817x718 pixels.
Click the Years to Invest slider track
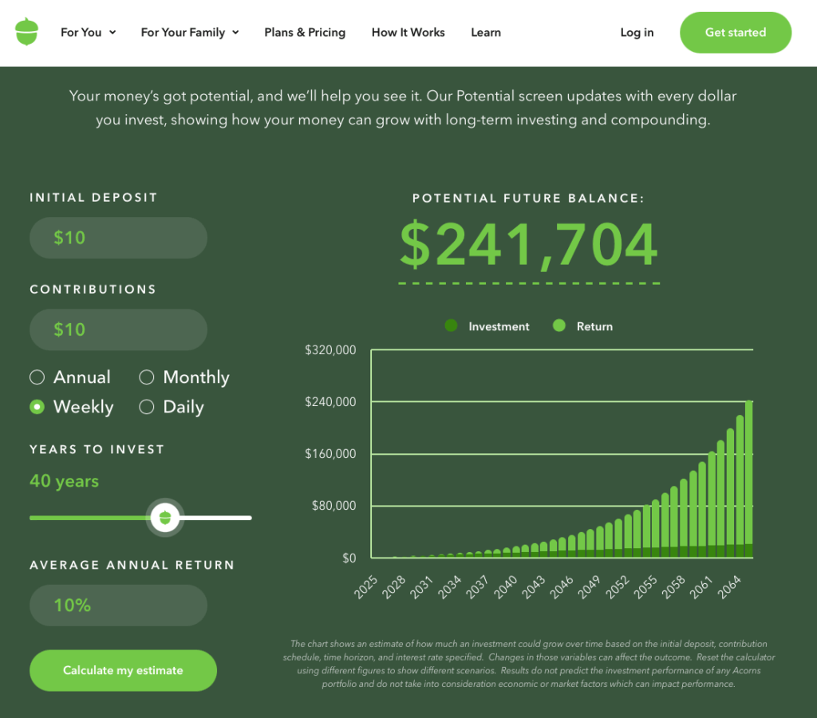pos(215,518)
